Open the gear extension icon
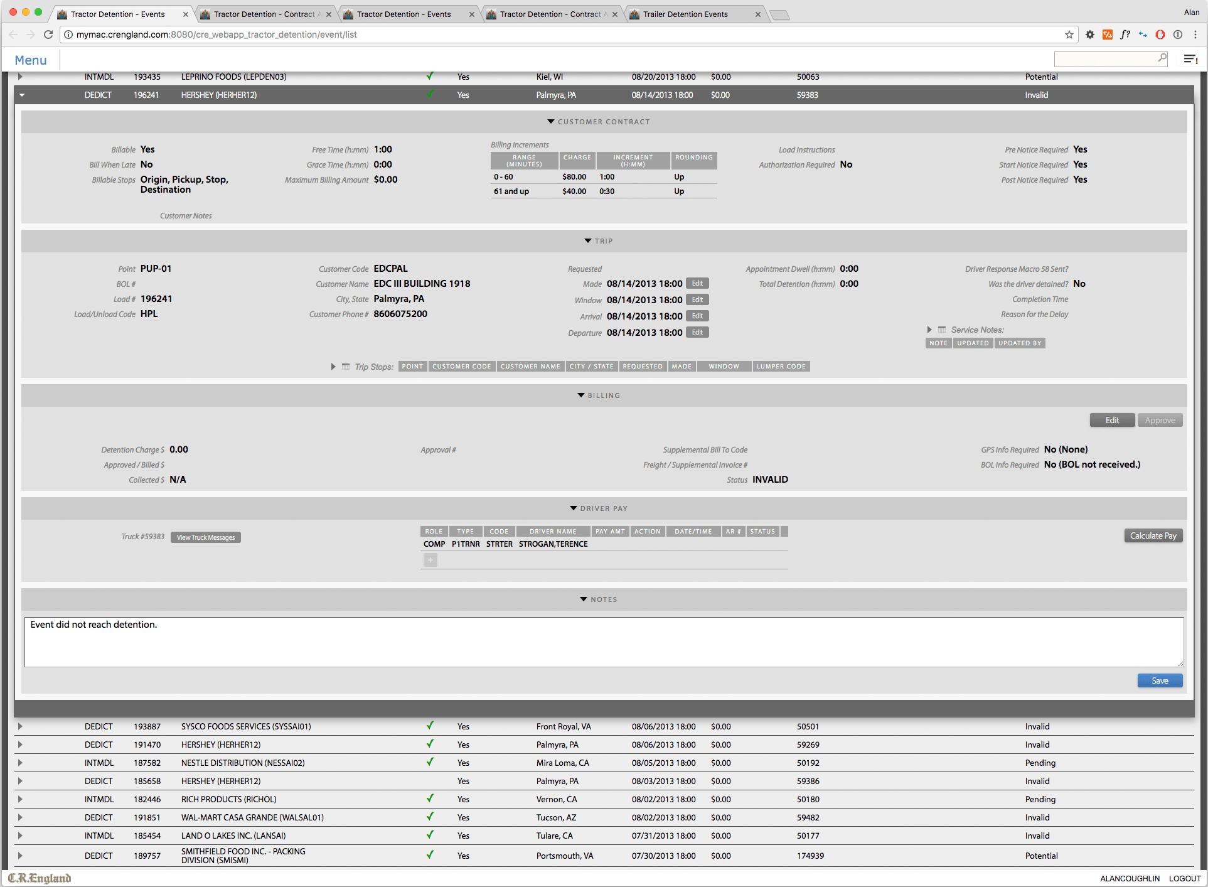This screenshot has height=887, width=1208. (x=1090, y=35)
